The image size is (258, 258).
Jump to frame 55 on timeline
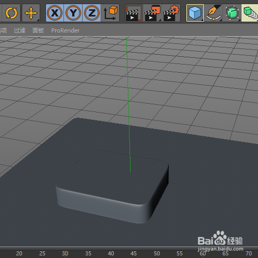pos(180,253)
